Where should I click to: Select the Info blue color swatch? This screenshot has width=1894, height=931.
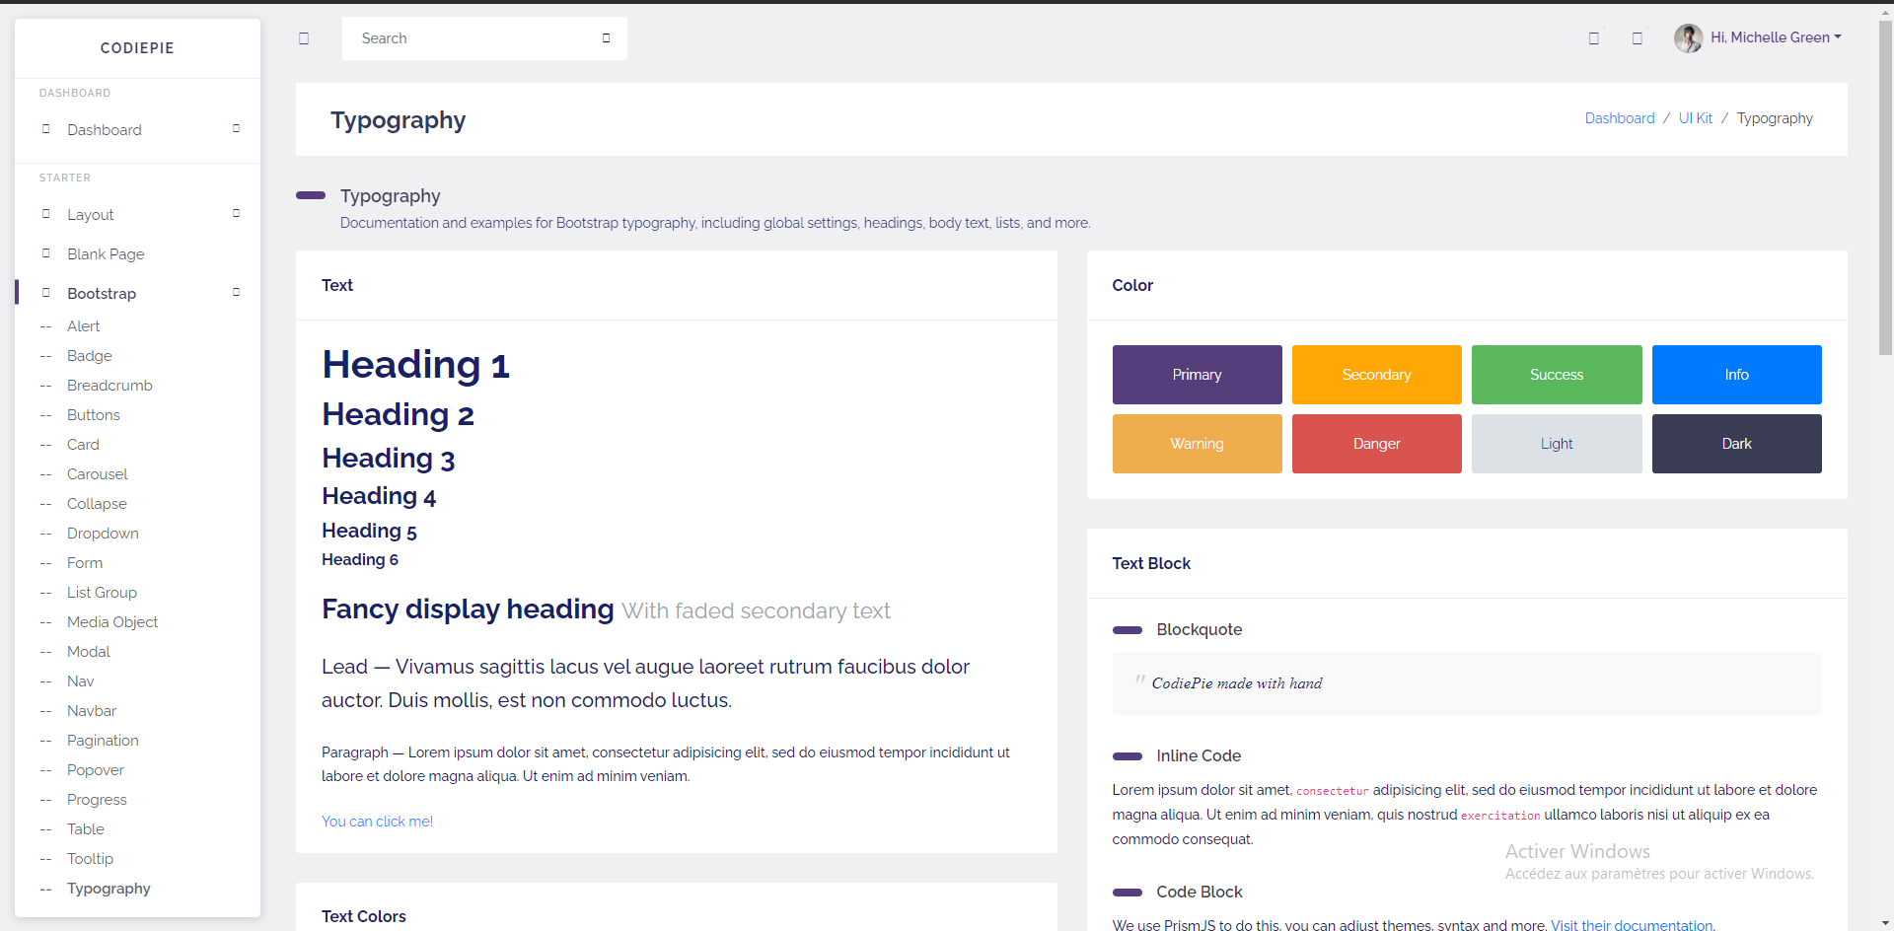pos(1737,375)
